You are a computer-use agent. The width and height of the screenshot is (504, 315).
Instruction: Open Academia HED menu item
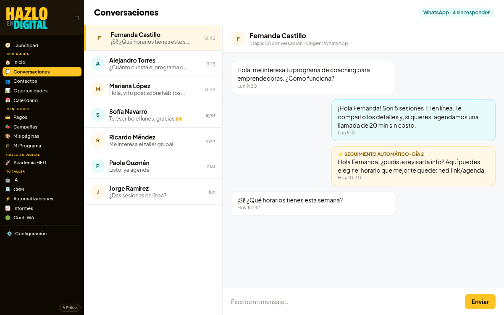42,163
